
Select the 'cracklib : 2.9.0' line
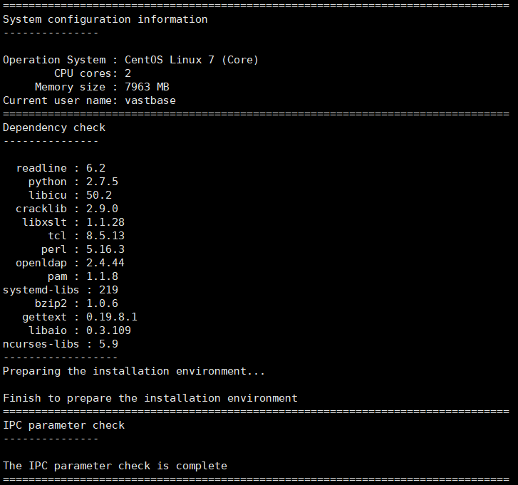(67, 209)
